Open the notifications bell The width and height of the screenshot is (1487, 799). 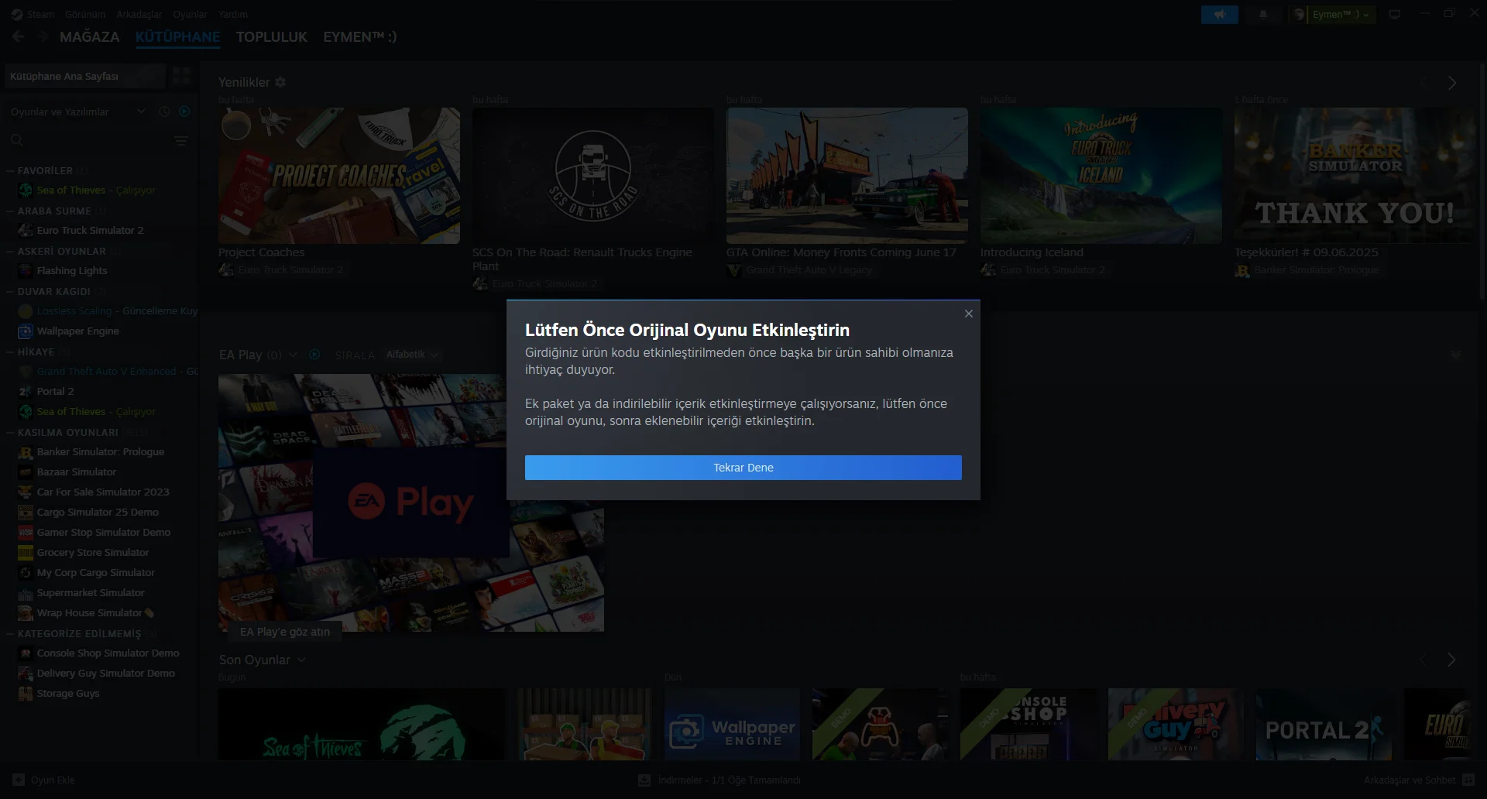pos(1263,15)
